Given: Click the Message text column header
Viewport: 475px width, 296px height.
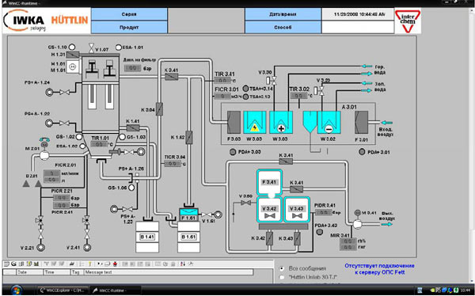Looking at the screenshot, I should 169,272.
